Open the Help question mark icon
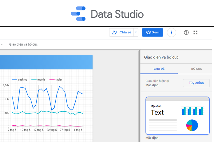The height and width of the screenshot is (142, 214). point(186,32)
